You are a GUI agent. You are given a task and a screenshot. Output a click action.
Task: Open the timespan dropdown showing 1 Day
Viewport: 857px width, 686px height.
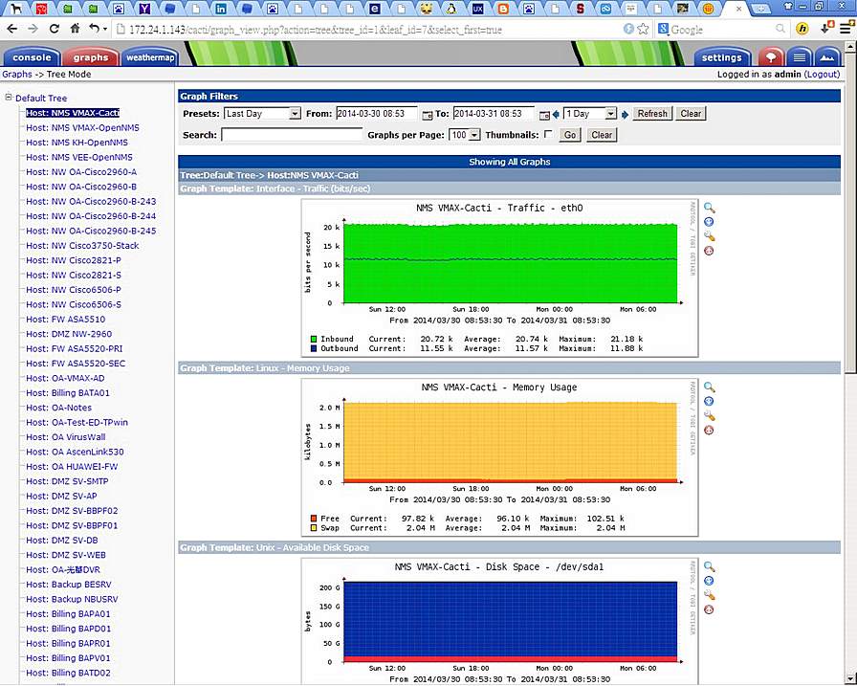click(590, 114)
